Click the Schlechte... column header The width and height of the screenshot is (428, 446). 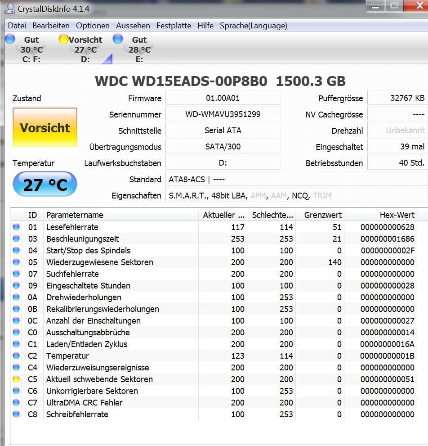click(272, 215)
